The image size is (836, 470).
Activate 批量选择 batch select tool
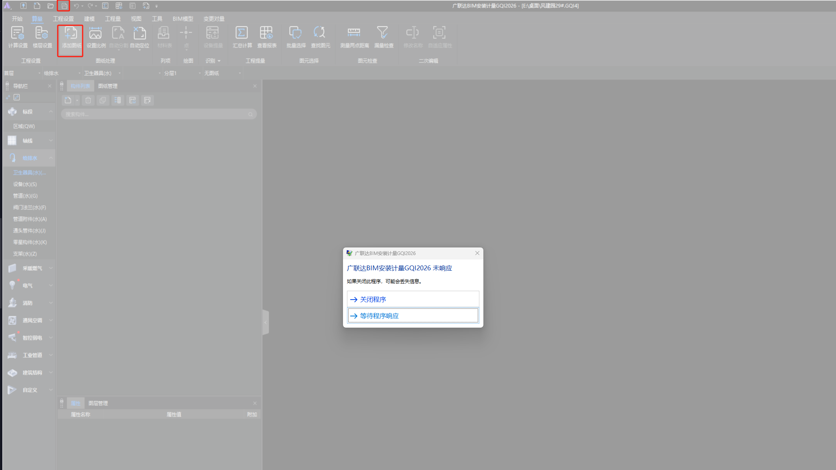click(296, 37)
